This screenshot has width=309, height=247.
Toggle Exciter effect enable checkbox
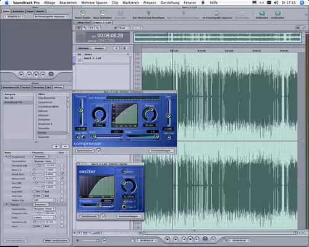point(10,204)
